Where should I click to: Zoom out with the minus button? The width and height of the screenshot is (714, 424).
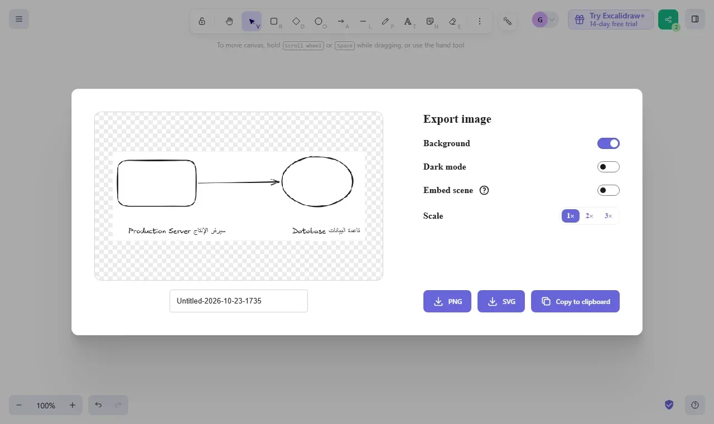pyautogui.click(x=19, y=405)
